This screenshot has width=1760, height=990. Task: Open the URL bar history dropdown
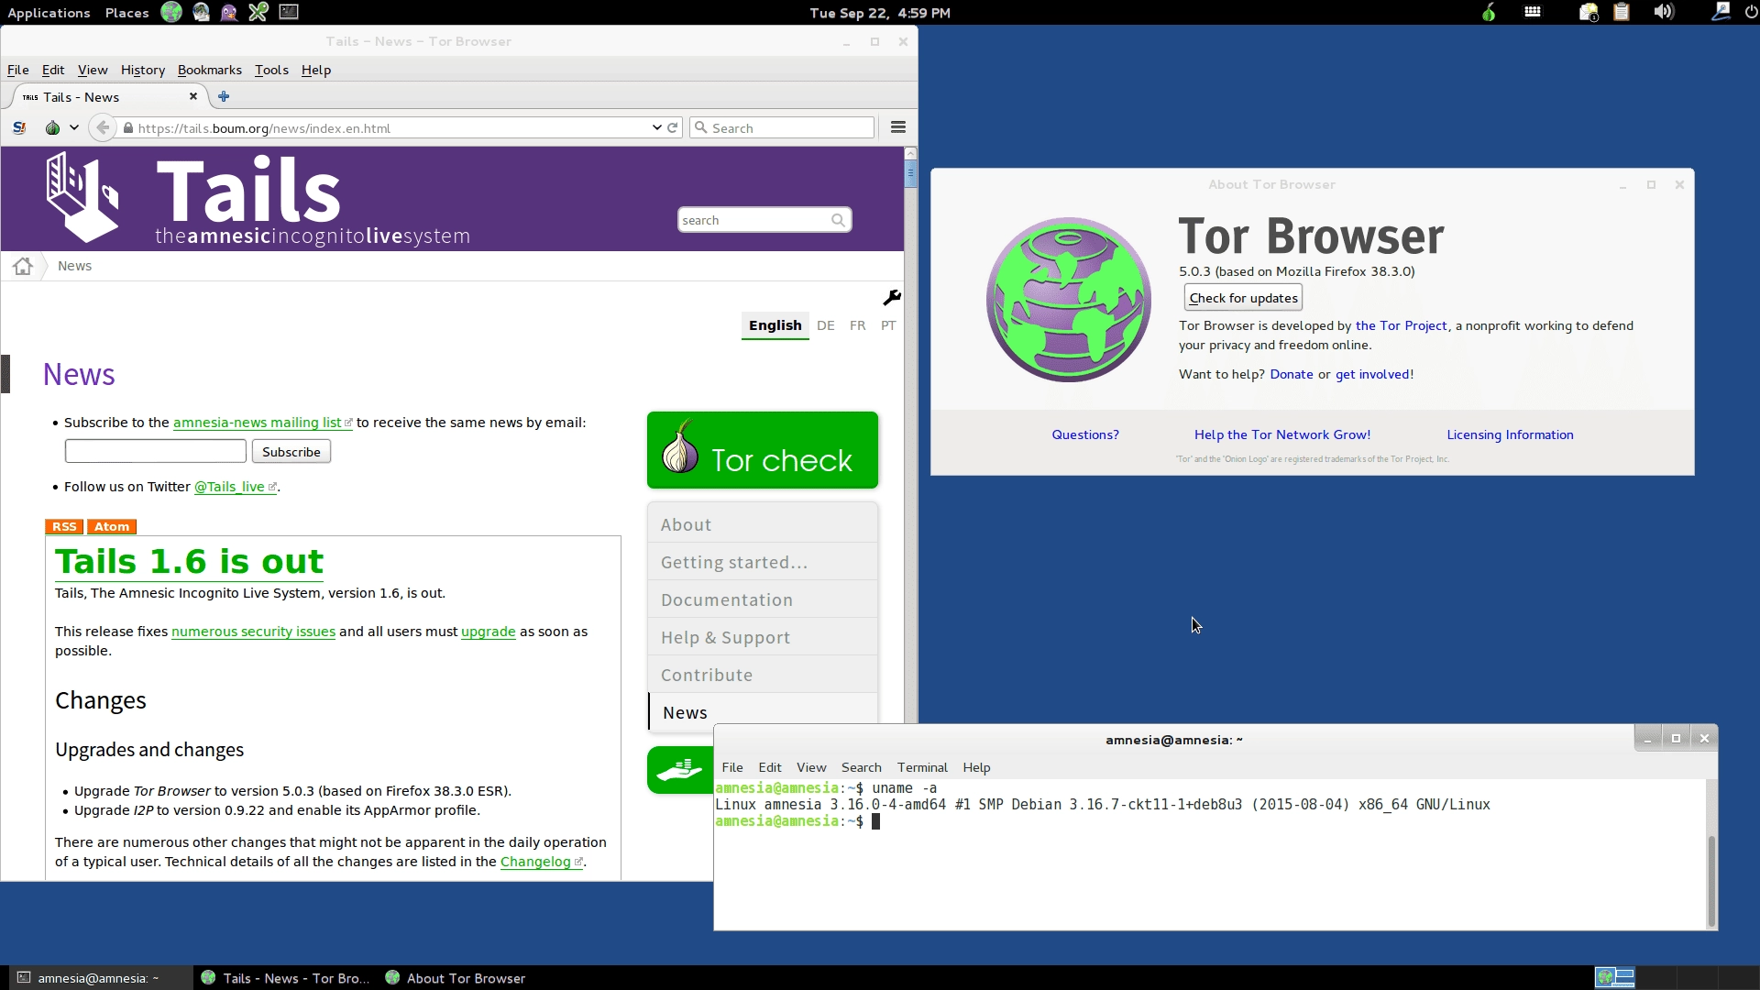coord(656,127)
